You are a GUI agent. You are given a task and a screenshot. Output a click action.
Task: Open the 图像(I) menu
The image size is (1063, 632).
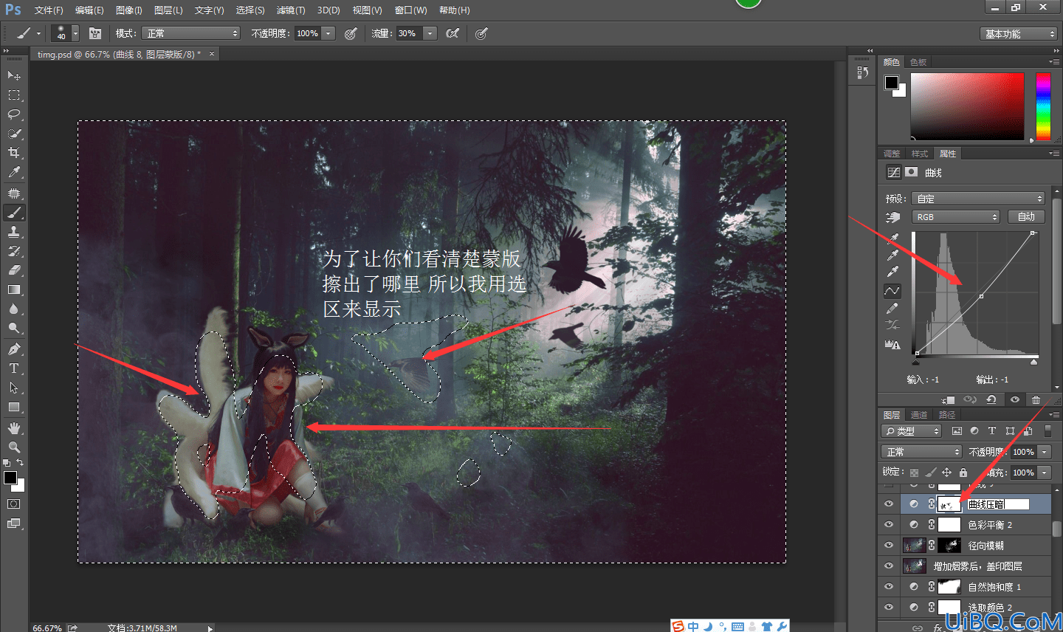pyautogui.click(x=129, y=10)
